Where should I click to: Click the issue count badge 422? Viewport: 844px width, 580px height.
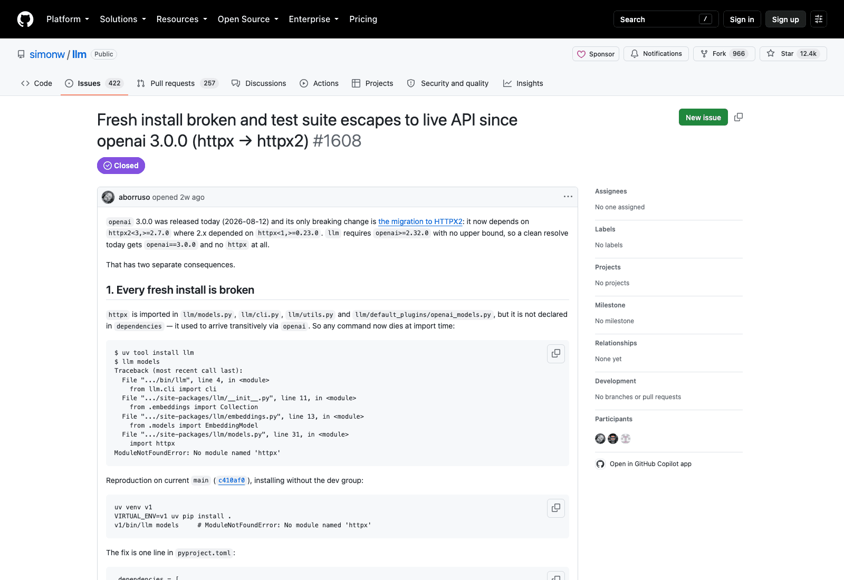[x=114, y=83]
